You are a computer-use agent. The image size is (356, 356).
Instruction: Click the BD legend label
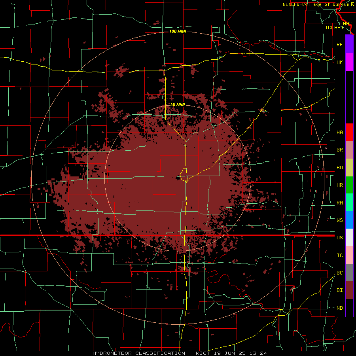[x=339, y=168]
